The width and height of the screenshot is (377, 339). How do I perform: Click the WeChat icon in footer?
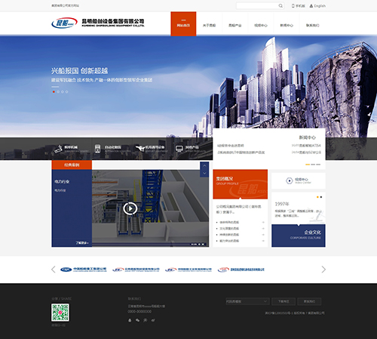(137, 320)
